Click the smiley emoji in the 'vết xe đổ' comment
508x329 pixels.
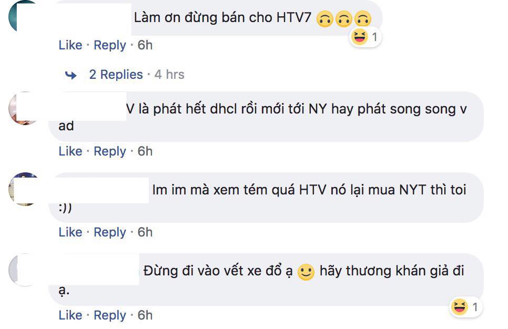click(x=306, y=272)
